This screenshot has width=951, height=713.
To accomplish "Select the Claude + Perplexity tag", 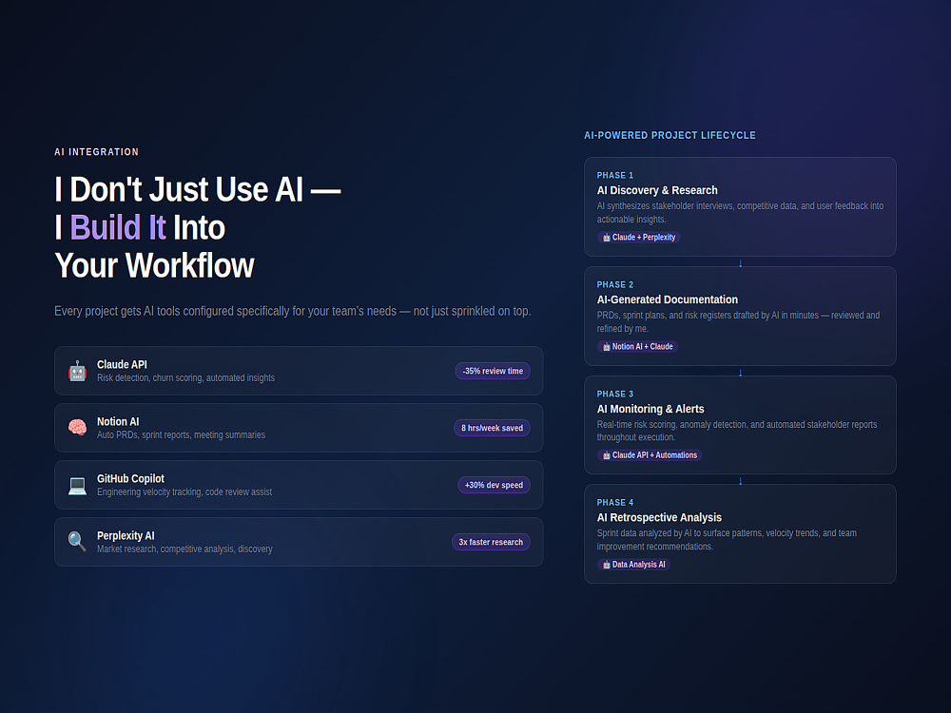I will [x=639, y=238].
